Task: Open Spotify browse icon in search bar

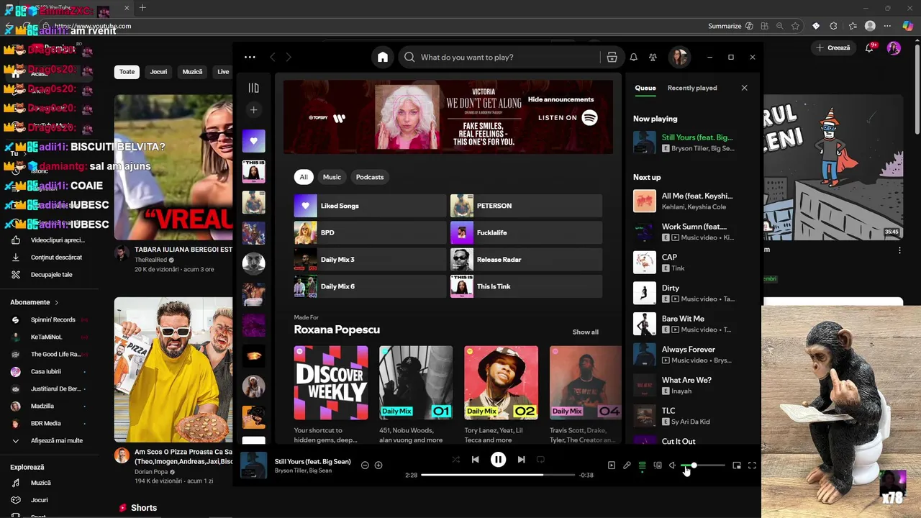Action: (612, 57)
